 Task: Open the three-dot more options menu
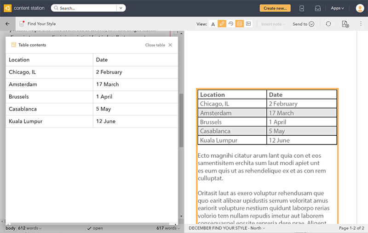tap(361, 24)
